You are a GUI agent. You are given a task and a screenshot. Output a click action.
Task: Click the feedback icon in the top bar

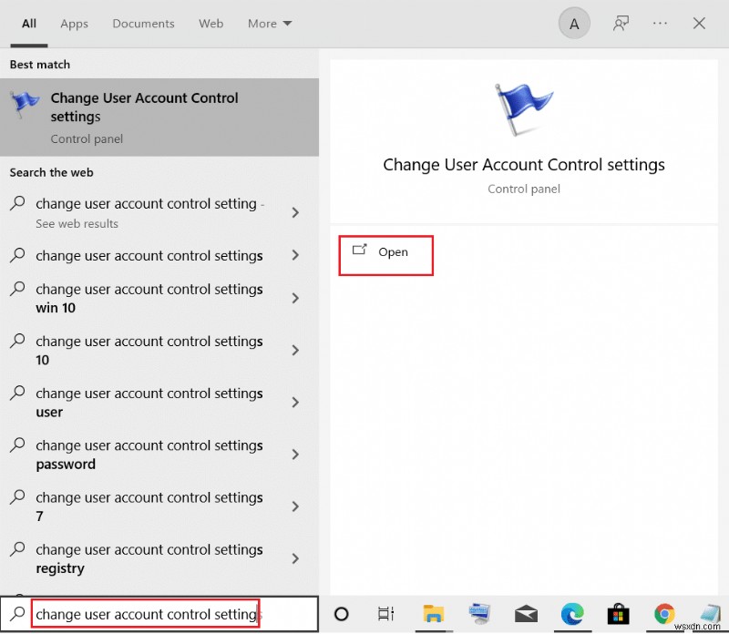tap(621, 23)
